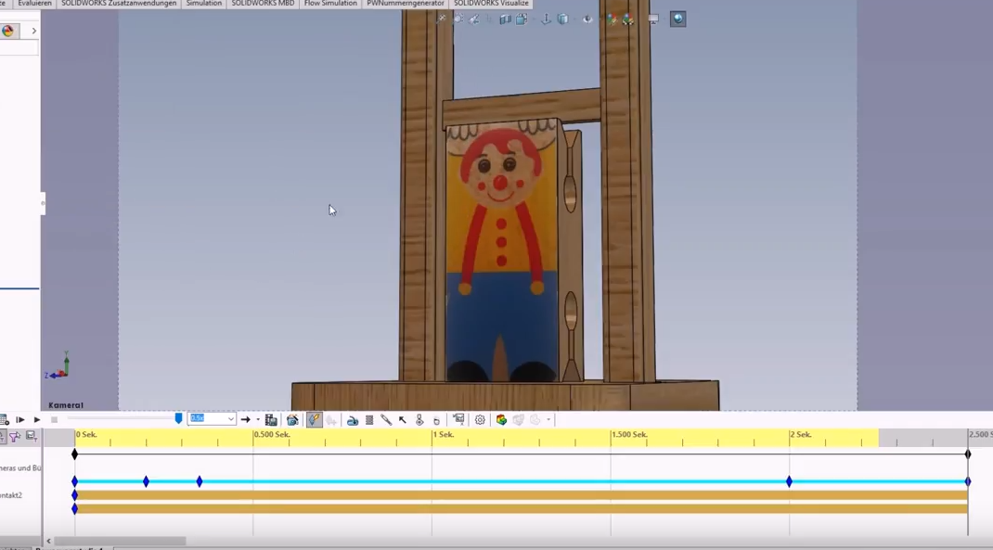The width and height of the screenshot is (993, 550).
Task: Open the Animation Wizard icon
Action: click(x=292, y=420)
